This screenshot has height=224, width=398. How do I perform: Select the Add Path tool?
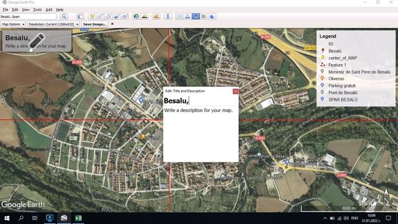click(108, 17)
